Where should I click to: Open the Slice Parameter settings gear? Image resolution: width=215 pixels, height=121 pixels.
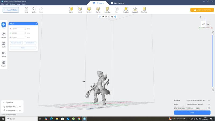(209, 108)
